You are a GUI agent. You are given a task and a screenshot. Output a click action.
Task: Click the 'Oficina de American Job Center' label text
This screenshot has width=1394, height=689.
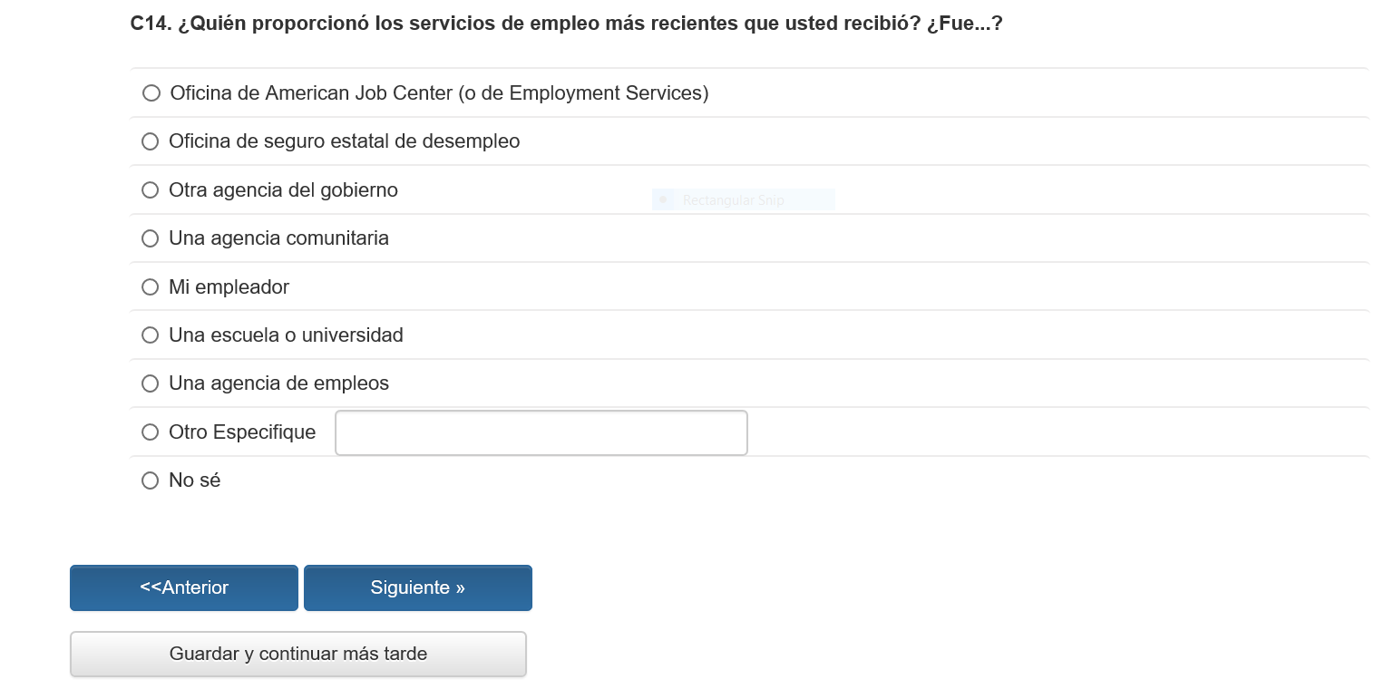click(x=439, y=93)
